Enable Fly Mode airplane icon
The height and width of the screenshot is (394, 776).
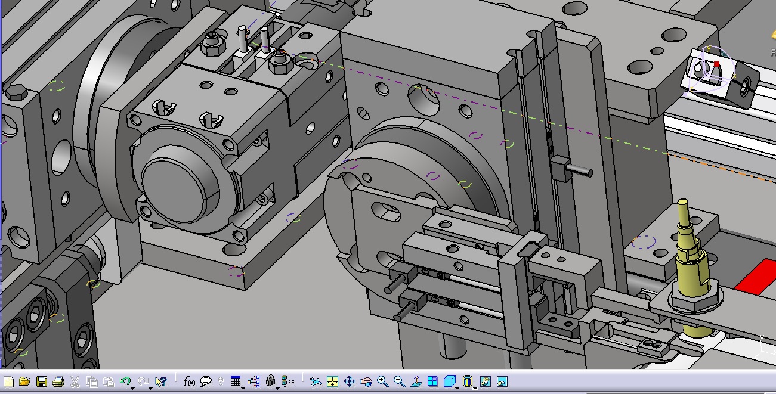(x=316, y=381)
